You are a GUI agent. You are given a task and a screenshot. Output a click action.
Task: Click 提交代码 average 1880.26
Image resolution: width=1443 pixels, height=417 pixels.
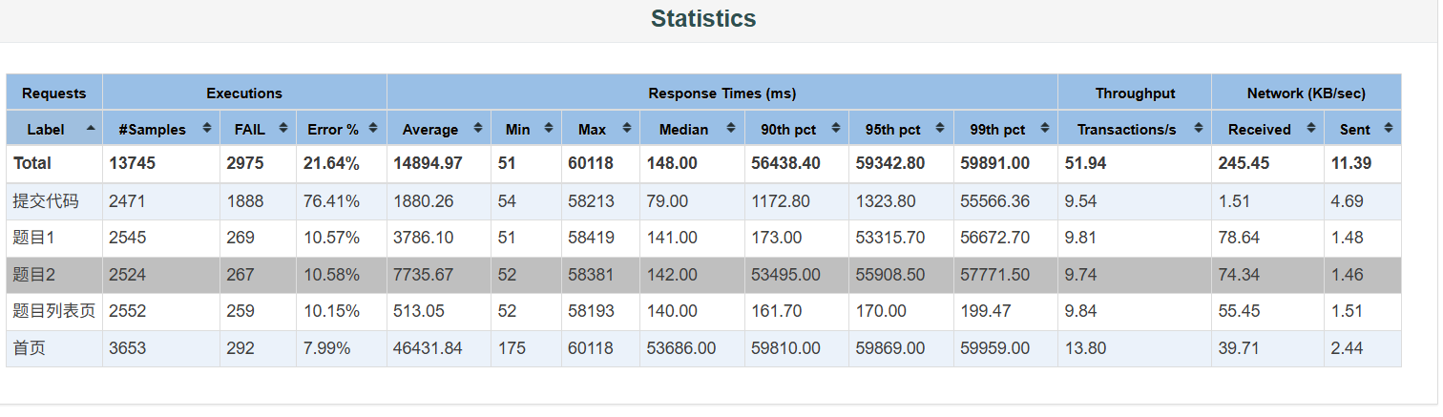[x=423, y=201]
